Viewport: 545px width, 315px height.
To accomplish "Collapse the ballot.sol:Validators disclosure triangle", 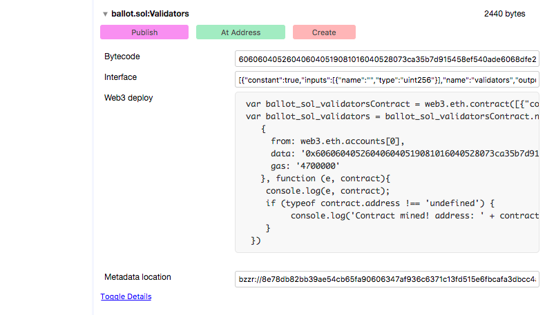I will tap(105, 14).
